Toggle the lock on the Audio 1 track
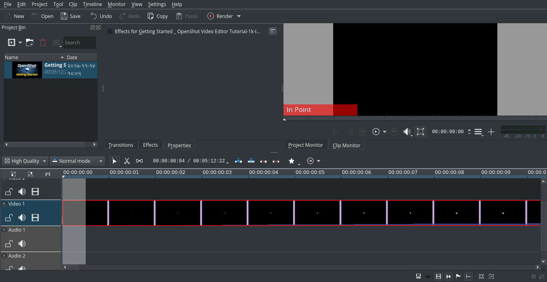Viewport: 547px width, 282px height. click(9, 244)
